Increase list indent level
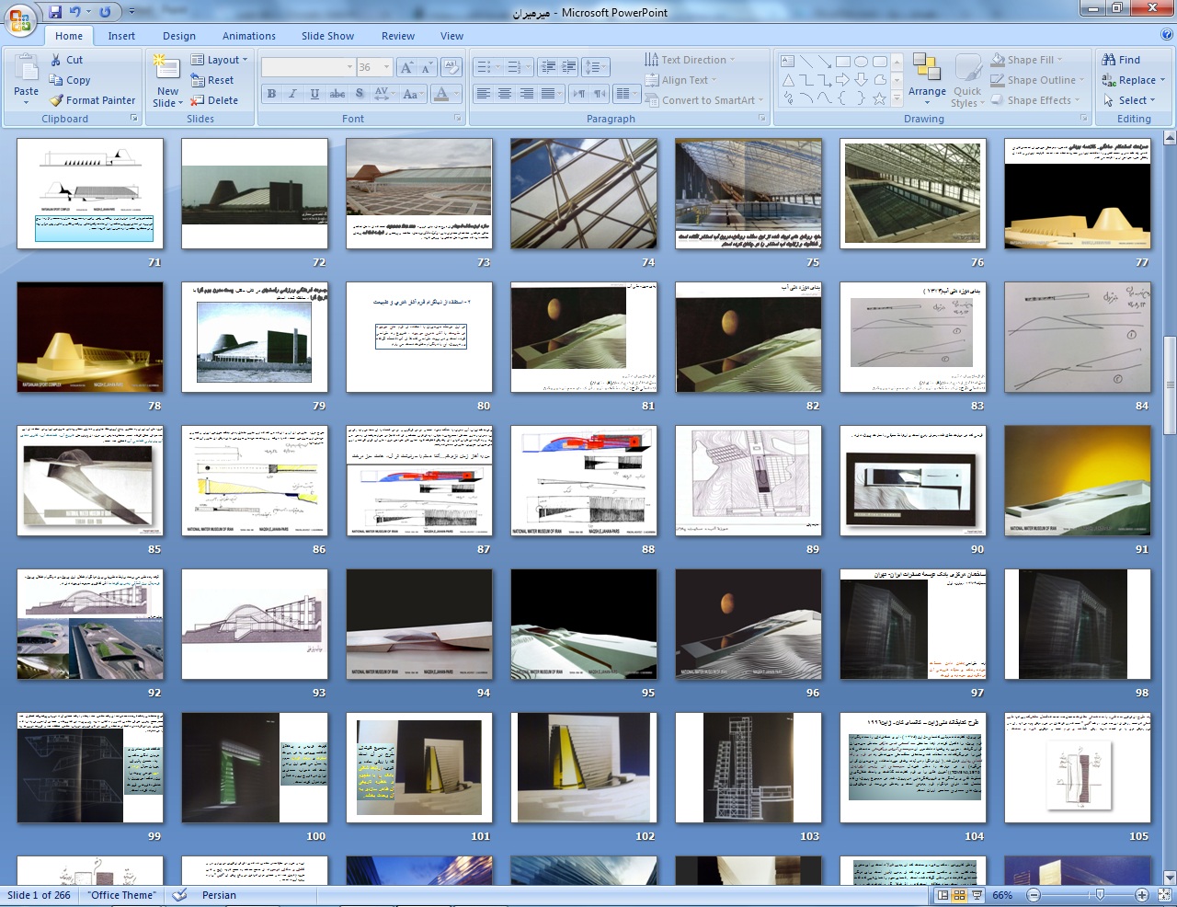This screenshot has height=907, width=1177. point(569,67)
